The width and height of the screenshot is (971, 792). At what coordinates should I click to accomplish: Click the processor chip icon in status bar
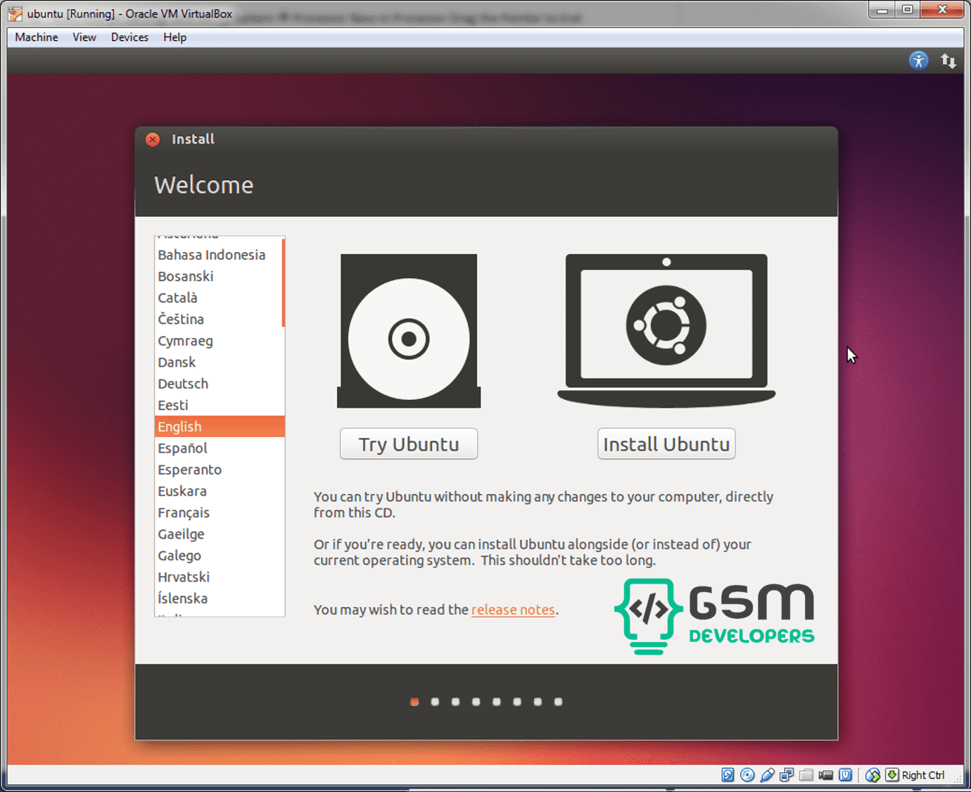point(846,775)
